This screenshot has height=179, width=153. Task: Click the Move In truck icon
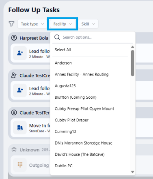coord(20,127)
